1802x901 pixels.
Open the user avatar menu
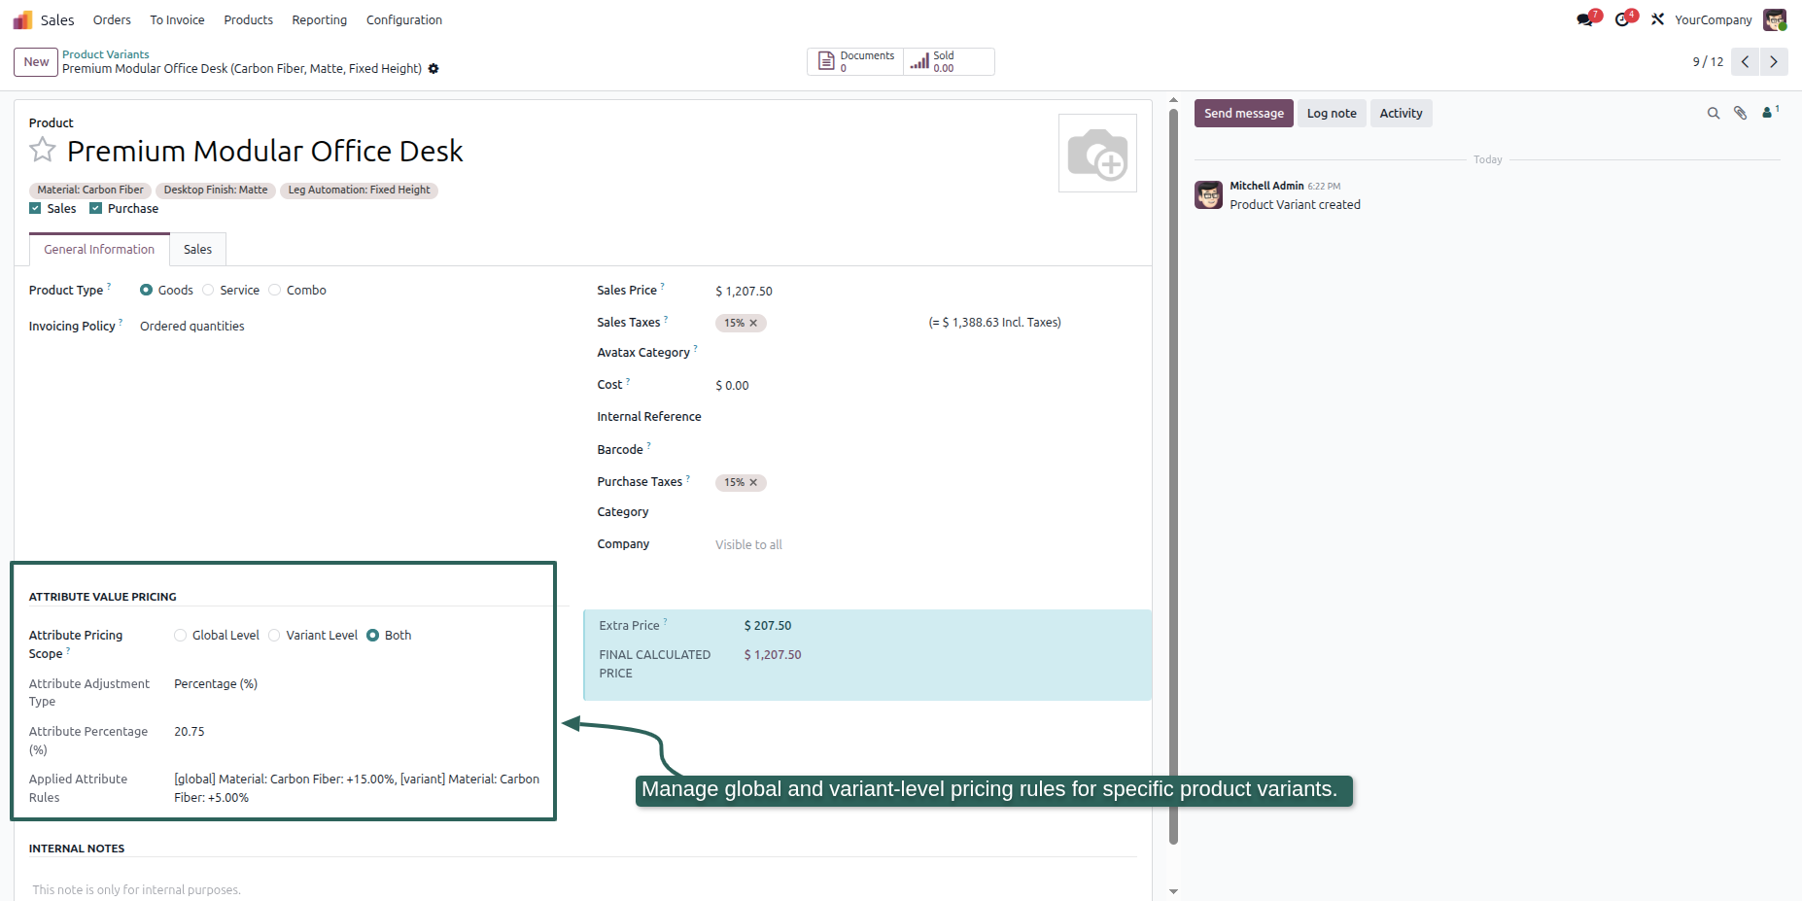(1775, 19)
